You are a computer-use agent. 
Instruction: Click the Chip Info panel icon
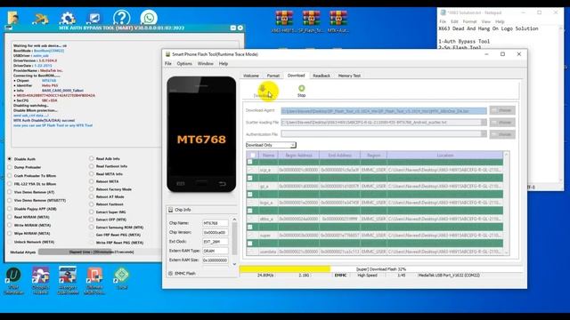pos(170,210)
